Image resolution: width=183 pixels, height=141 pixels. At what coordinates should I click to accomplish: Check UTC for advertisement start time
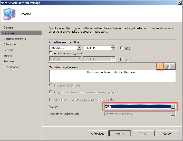(x=122, y=48)
